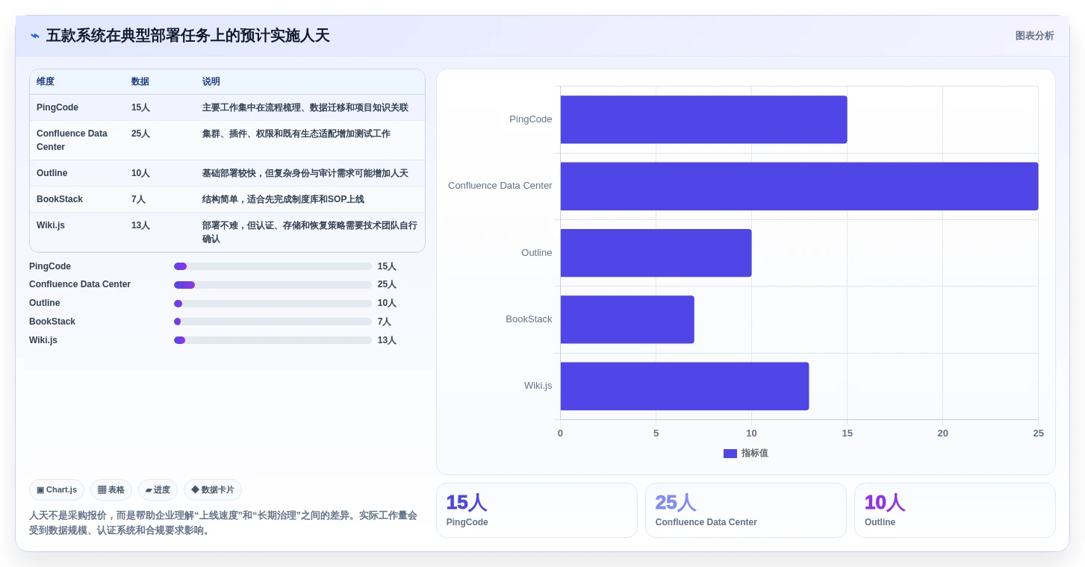Click the 指标值 legend text

[754, 454]
